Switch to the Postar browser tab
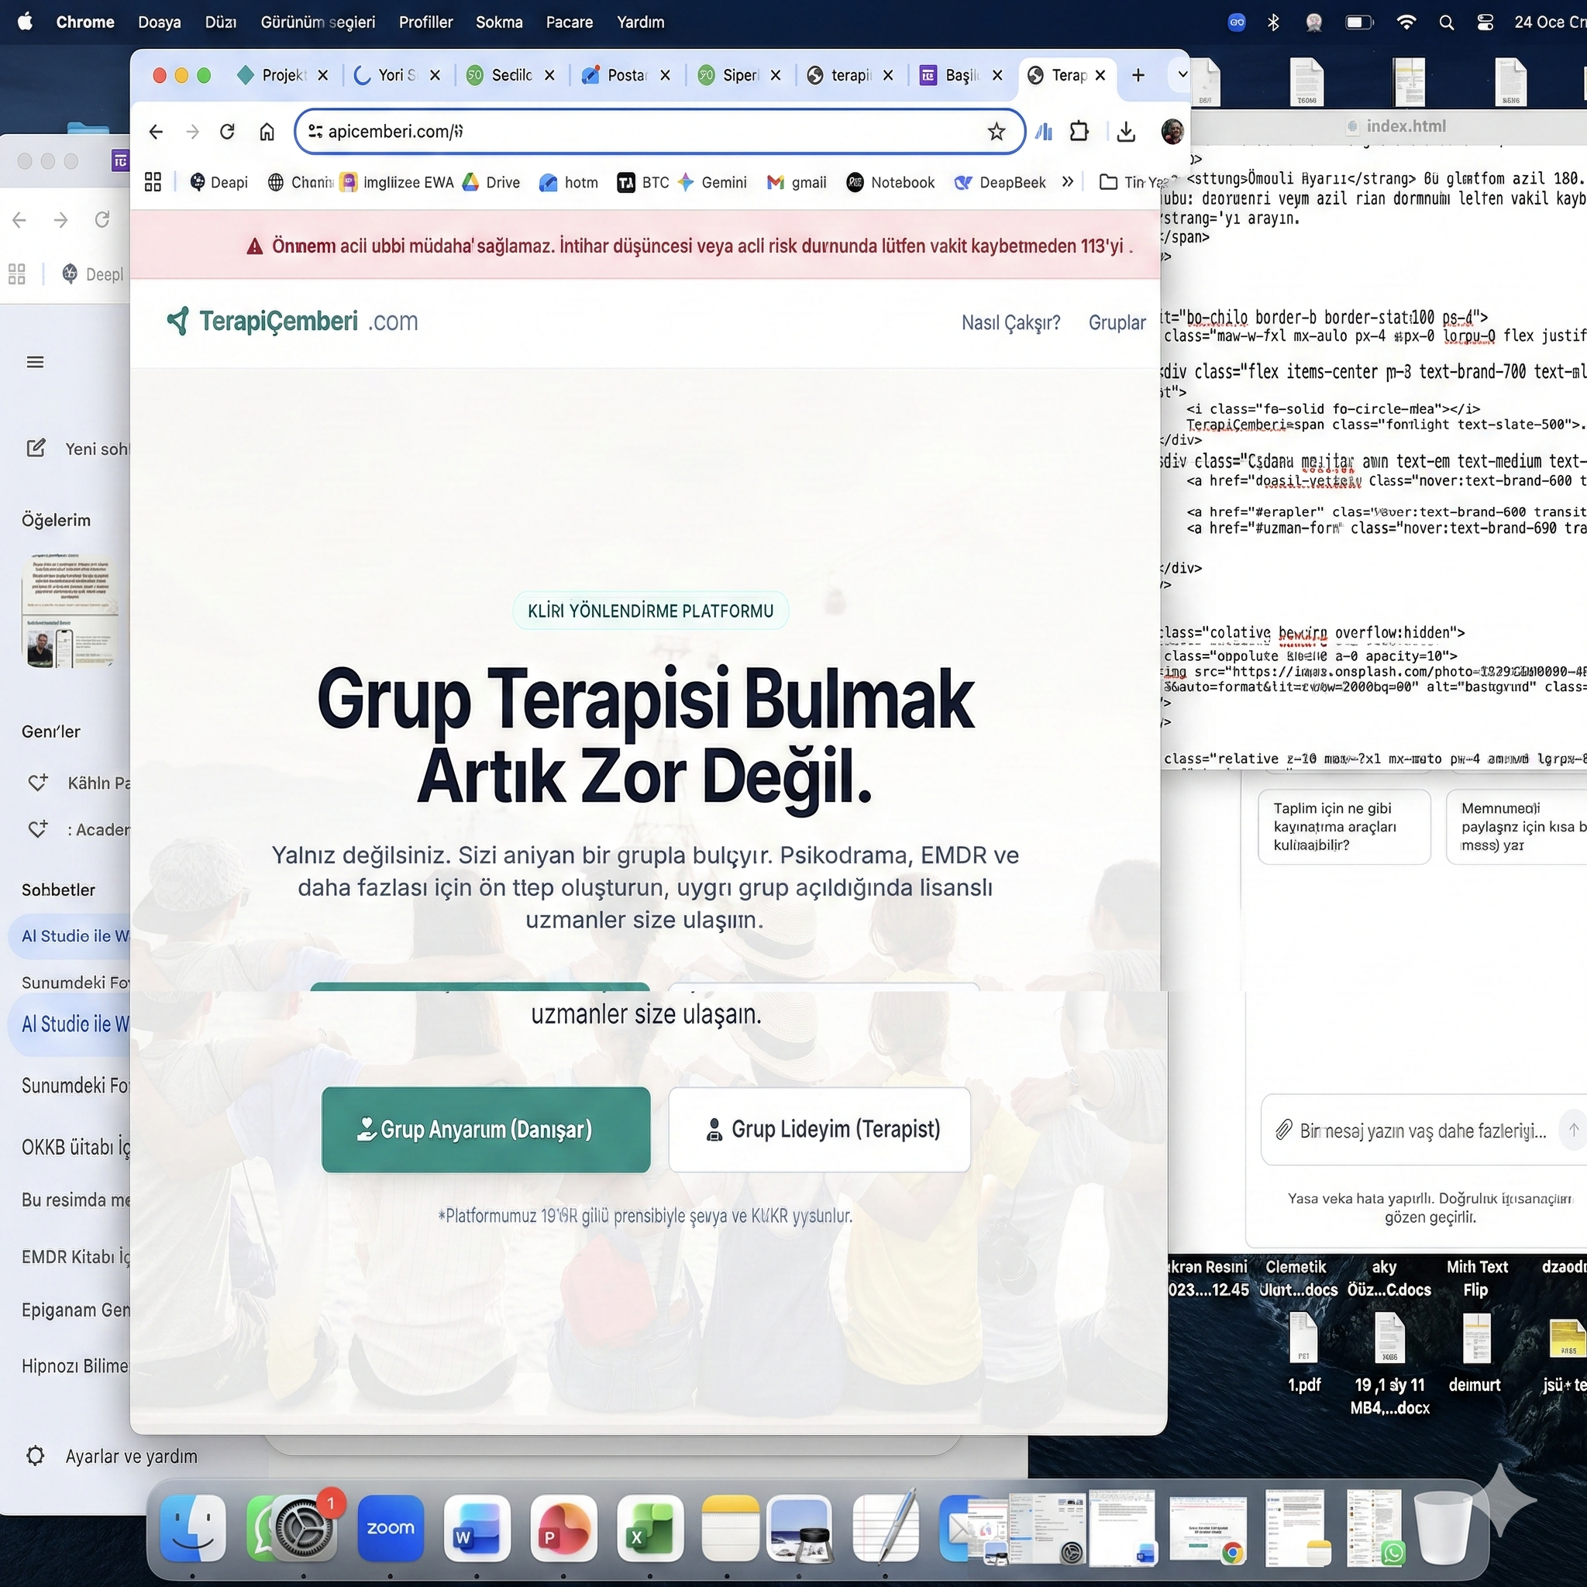Screen dimensions: 1587x1587 click(x=626, y=76)
